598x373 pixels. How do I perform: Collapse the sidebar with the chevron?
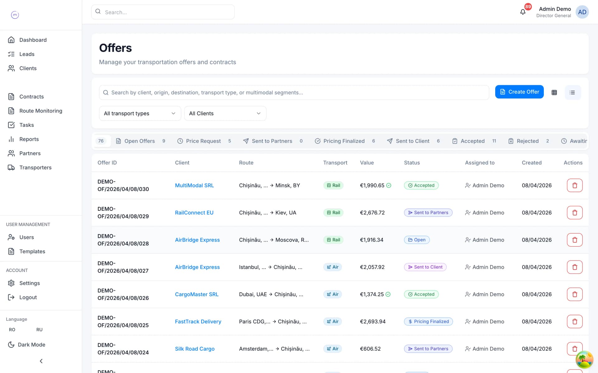coord(41,361)
